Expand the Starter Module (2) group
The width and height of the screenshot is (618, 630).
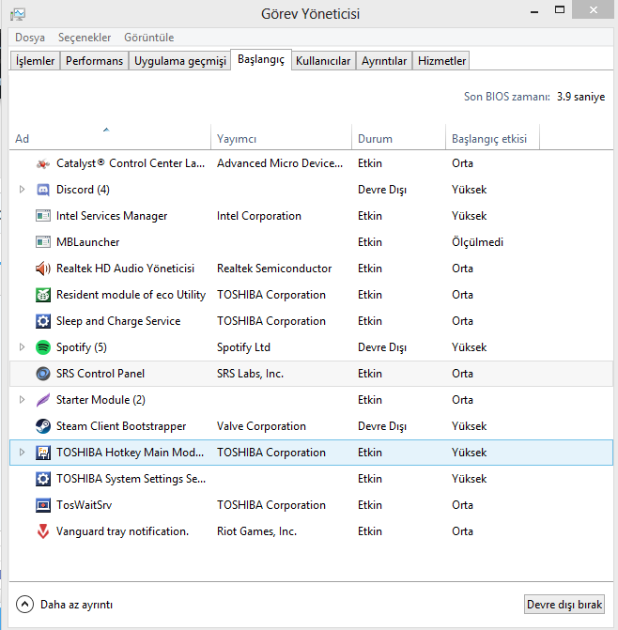pyautogui.click(x=23, y=400)
